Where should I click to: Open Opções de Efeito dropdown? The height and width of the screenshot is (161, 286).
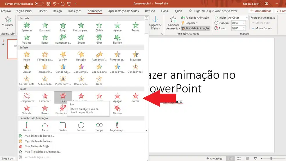pyautogui.click(x=155, y=23)
